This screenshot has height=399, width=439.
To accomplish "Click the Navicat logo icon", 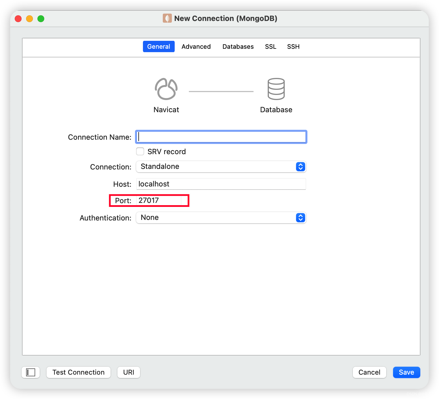I will pyautogui.click(x=166, y=89).
